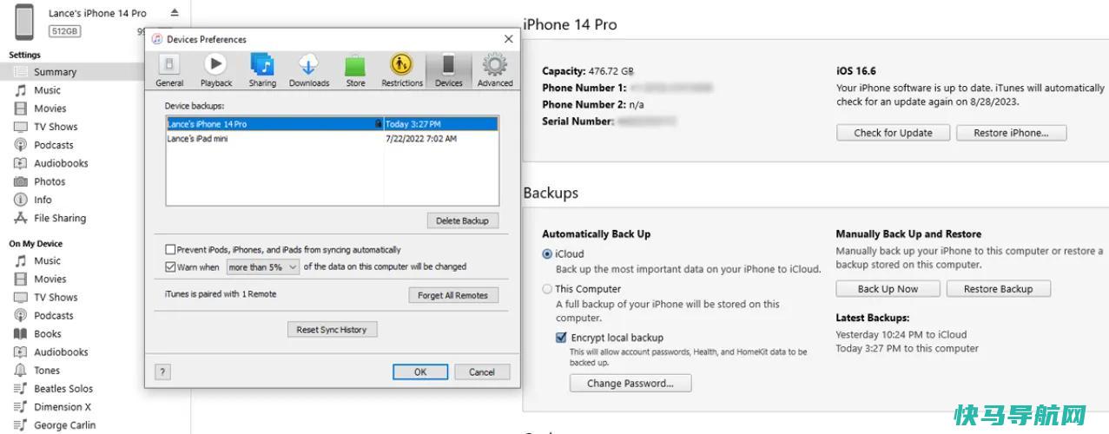Confirm preferences with OK button
Screen dimensions: 1109x434
coord(420,372)
